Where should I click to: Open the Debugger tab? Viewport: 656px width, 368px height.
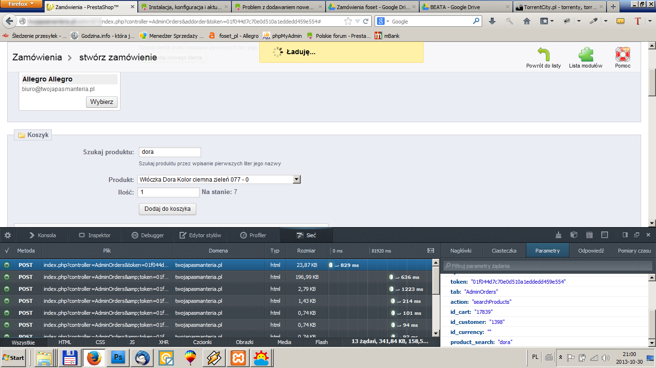coord(147,235)
